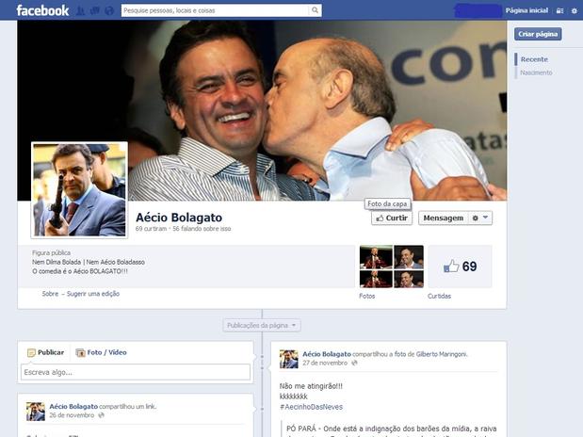Open the Sobre link
The height and width of the screenshot is (437, 583).
click(x=50, y=294)
